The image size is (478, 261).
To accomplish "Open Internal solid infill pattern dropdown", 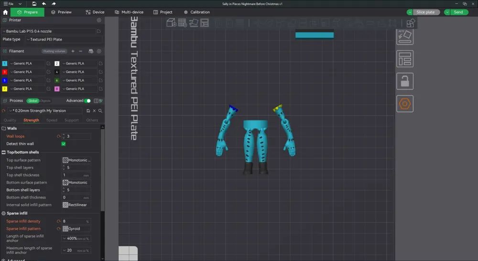I will click(76, 205).
